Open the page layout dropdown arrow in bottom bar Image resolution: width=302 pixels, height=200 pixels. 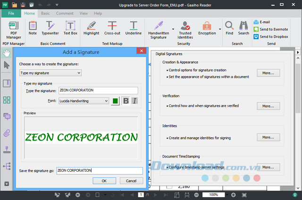pyautogui.click(x=105, y=195)
